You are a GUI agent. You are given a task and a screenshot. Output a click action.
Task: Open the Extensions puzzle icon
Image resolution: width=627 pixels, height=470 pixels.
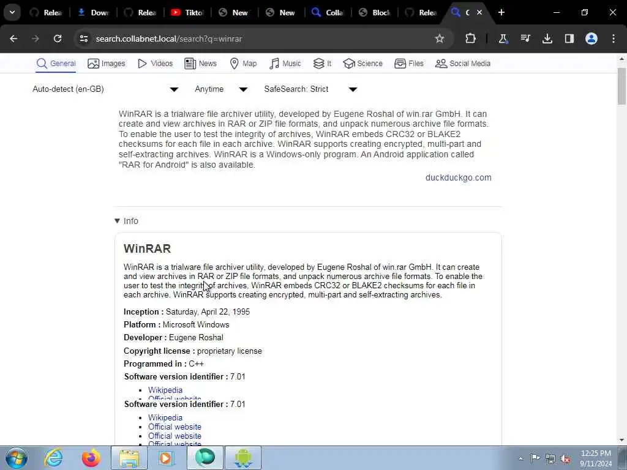(471, 39)
